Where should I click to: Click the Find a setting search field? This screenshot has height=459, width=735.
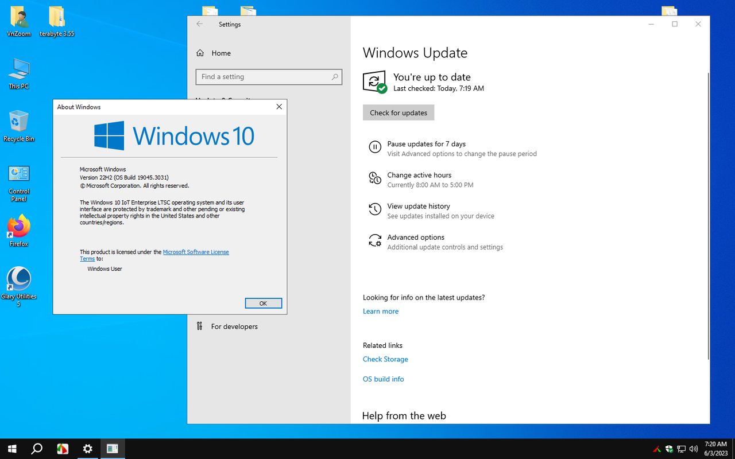tap(269, 77)
